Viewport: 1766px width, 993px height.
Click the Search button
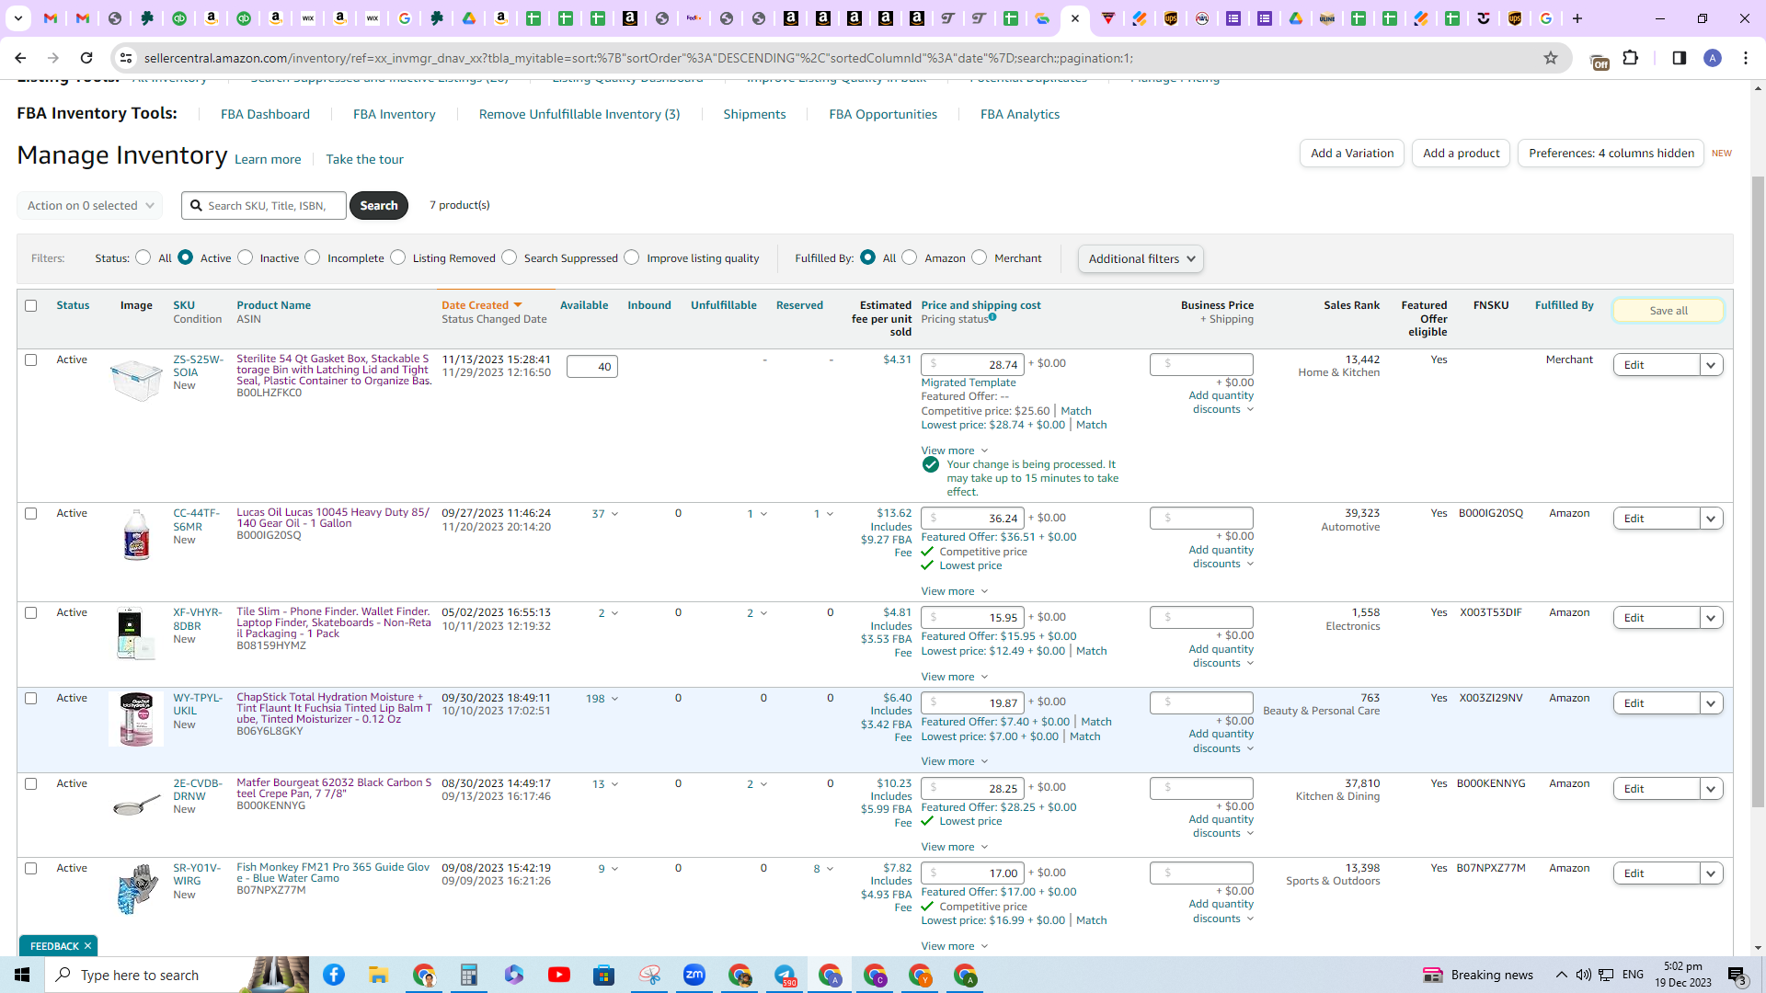379,205
